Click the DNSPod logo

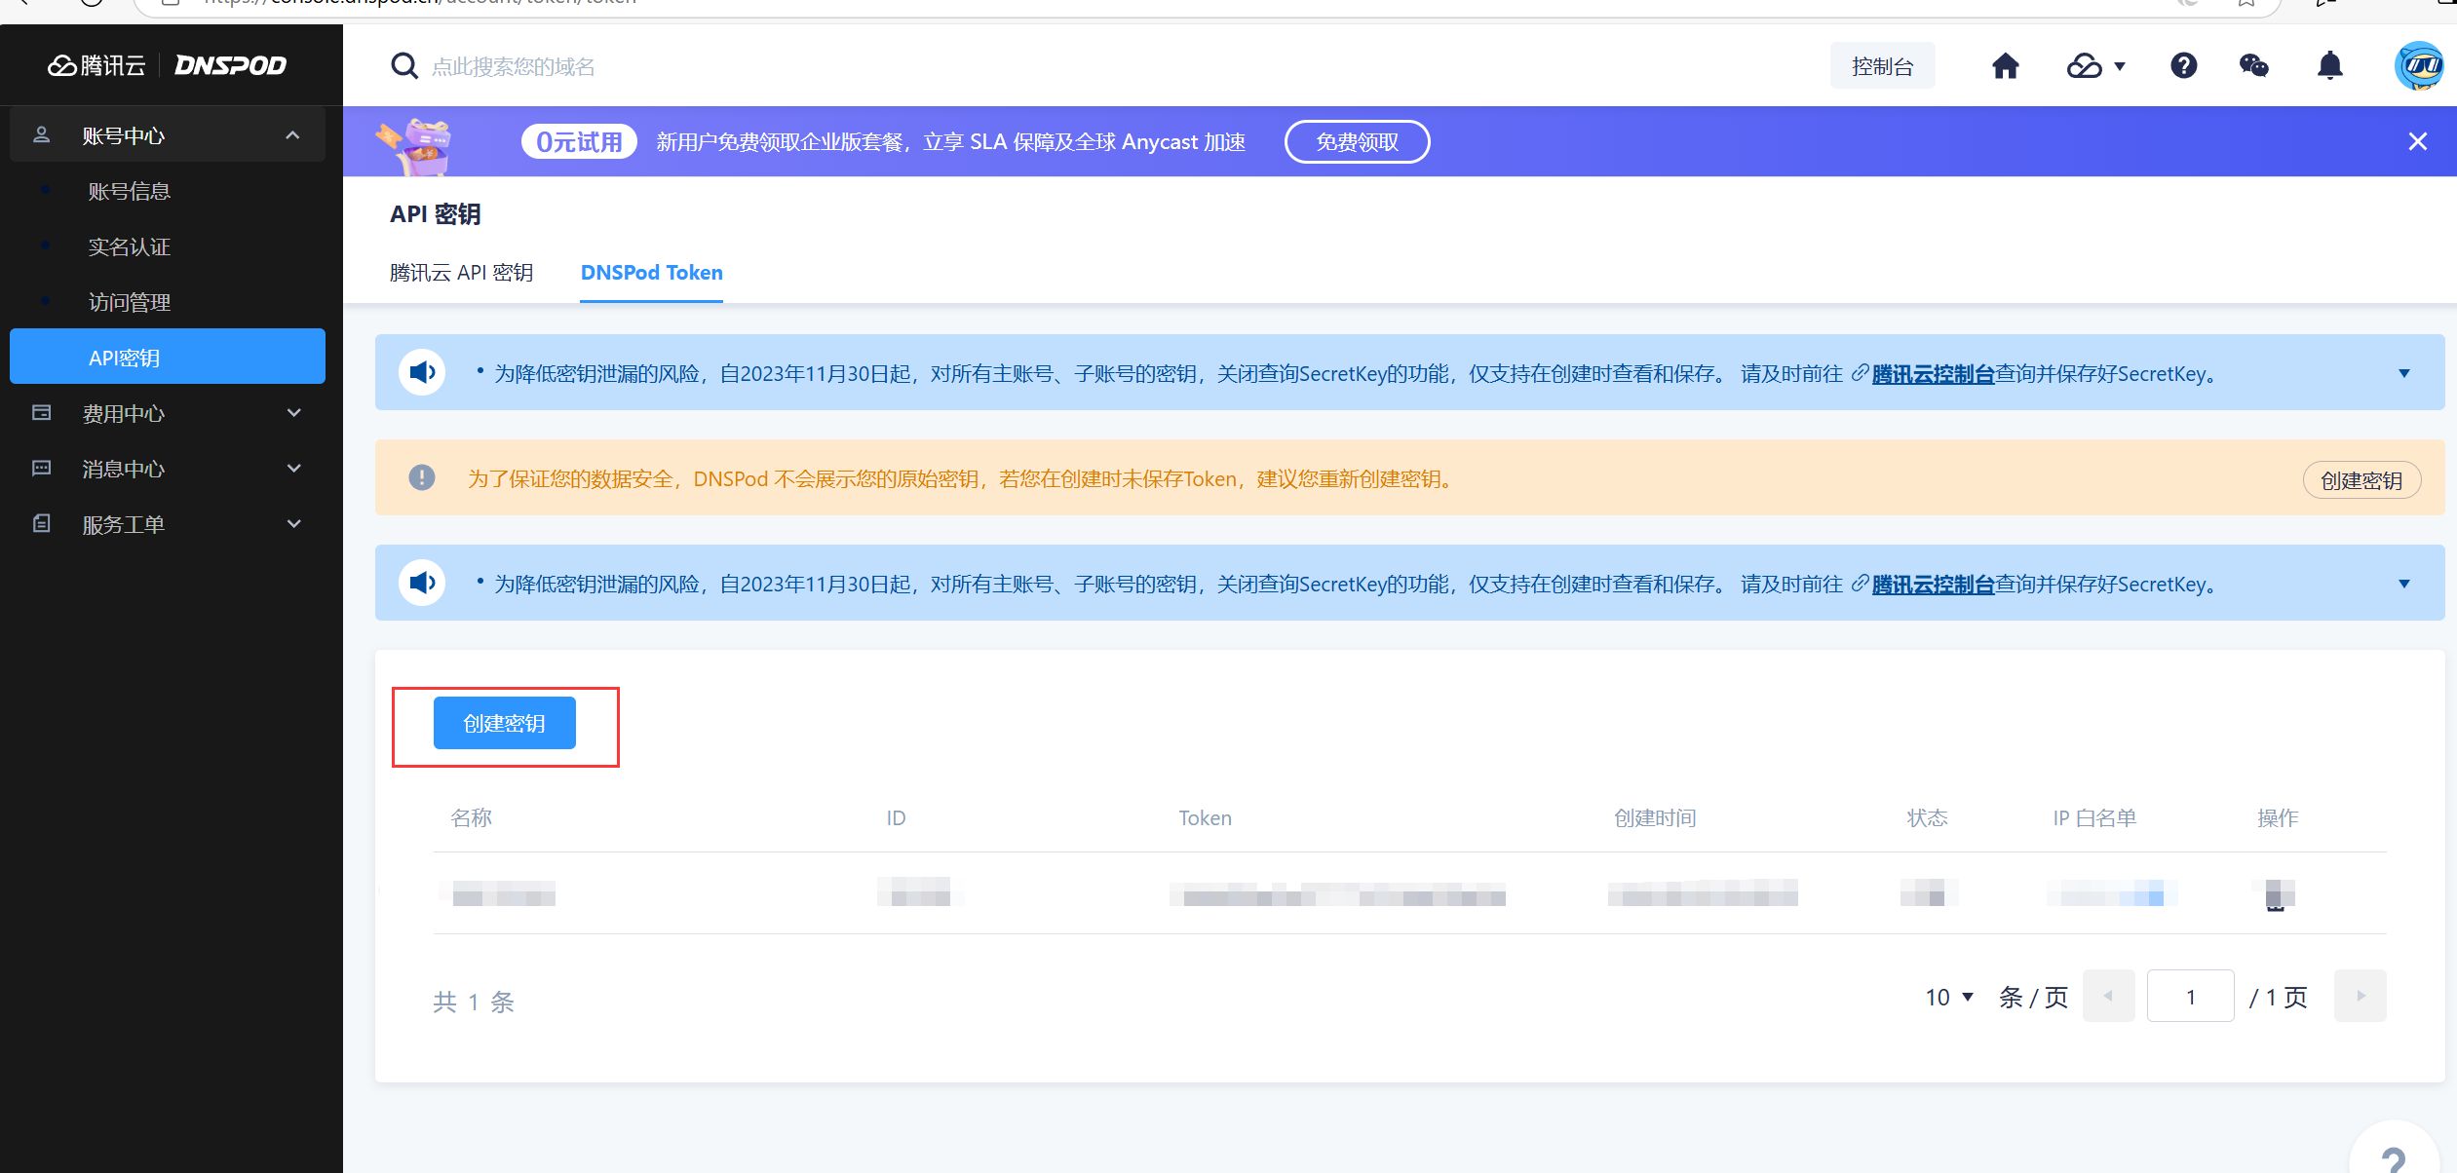(230, 65)
